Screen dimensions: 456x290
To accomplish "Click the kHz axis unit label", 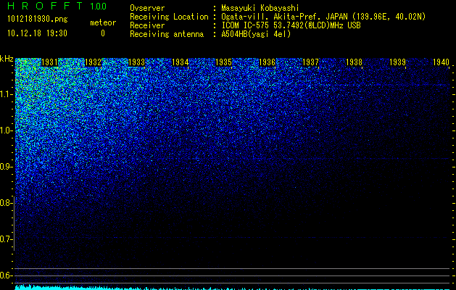I will click(x=7, y=59).
